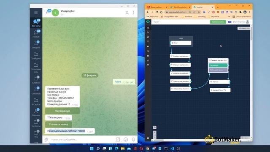Open broadcasts megaphone icon in Leadteh sidebar
The width and height of the screenshot is (270, 152).
(148, 37)
